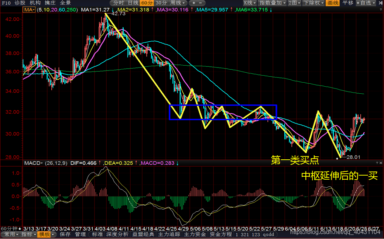The image size is (384, 239).
Task: Select the 主力资金 template tab
Action: (195, 234)
